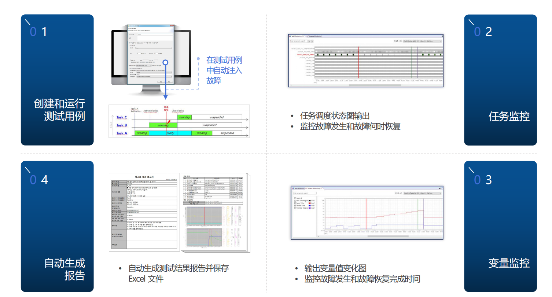Click the lightning fault icon on Task B
This screenshot has width=552, height=297.
(x=169, y=122)
